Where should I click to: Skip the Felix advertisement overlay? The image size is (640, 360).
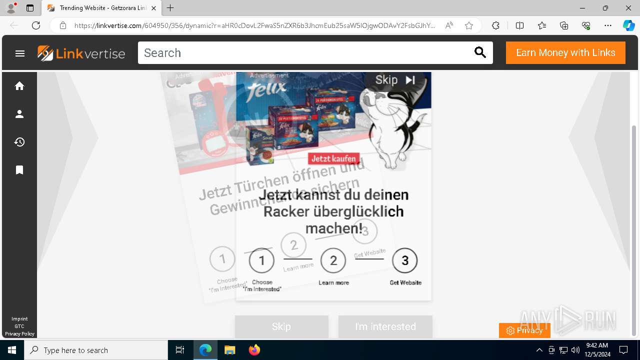(395, 80)
